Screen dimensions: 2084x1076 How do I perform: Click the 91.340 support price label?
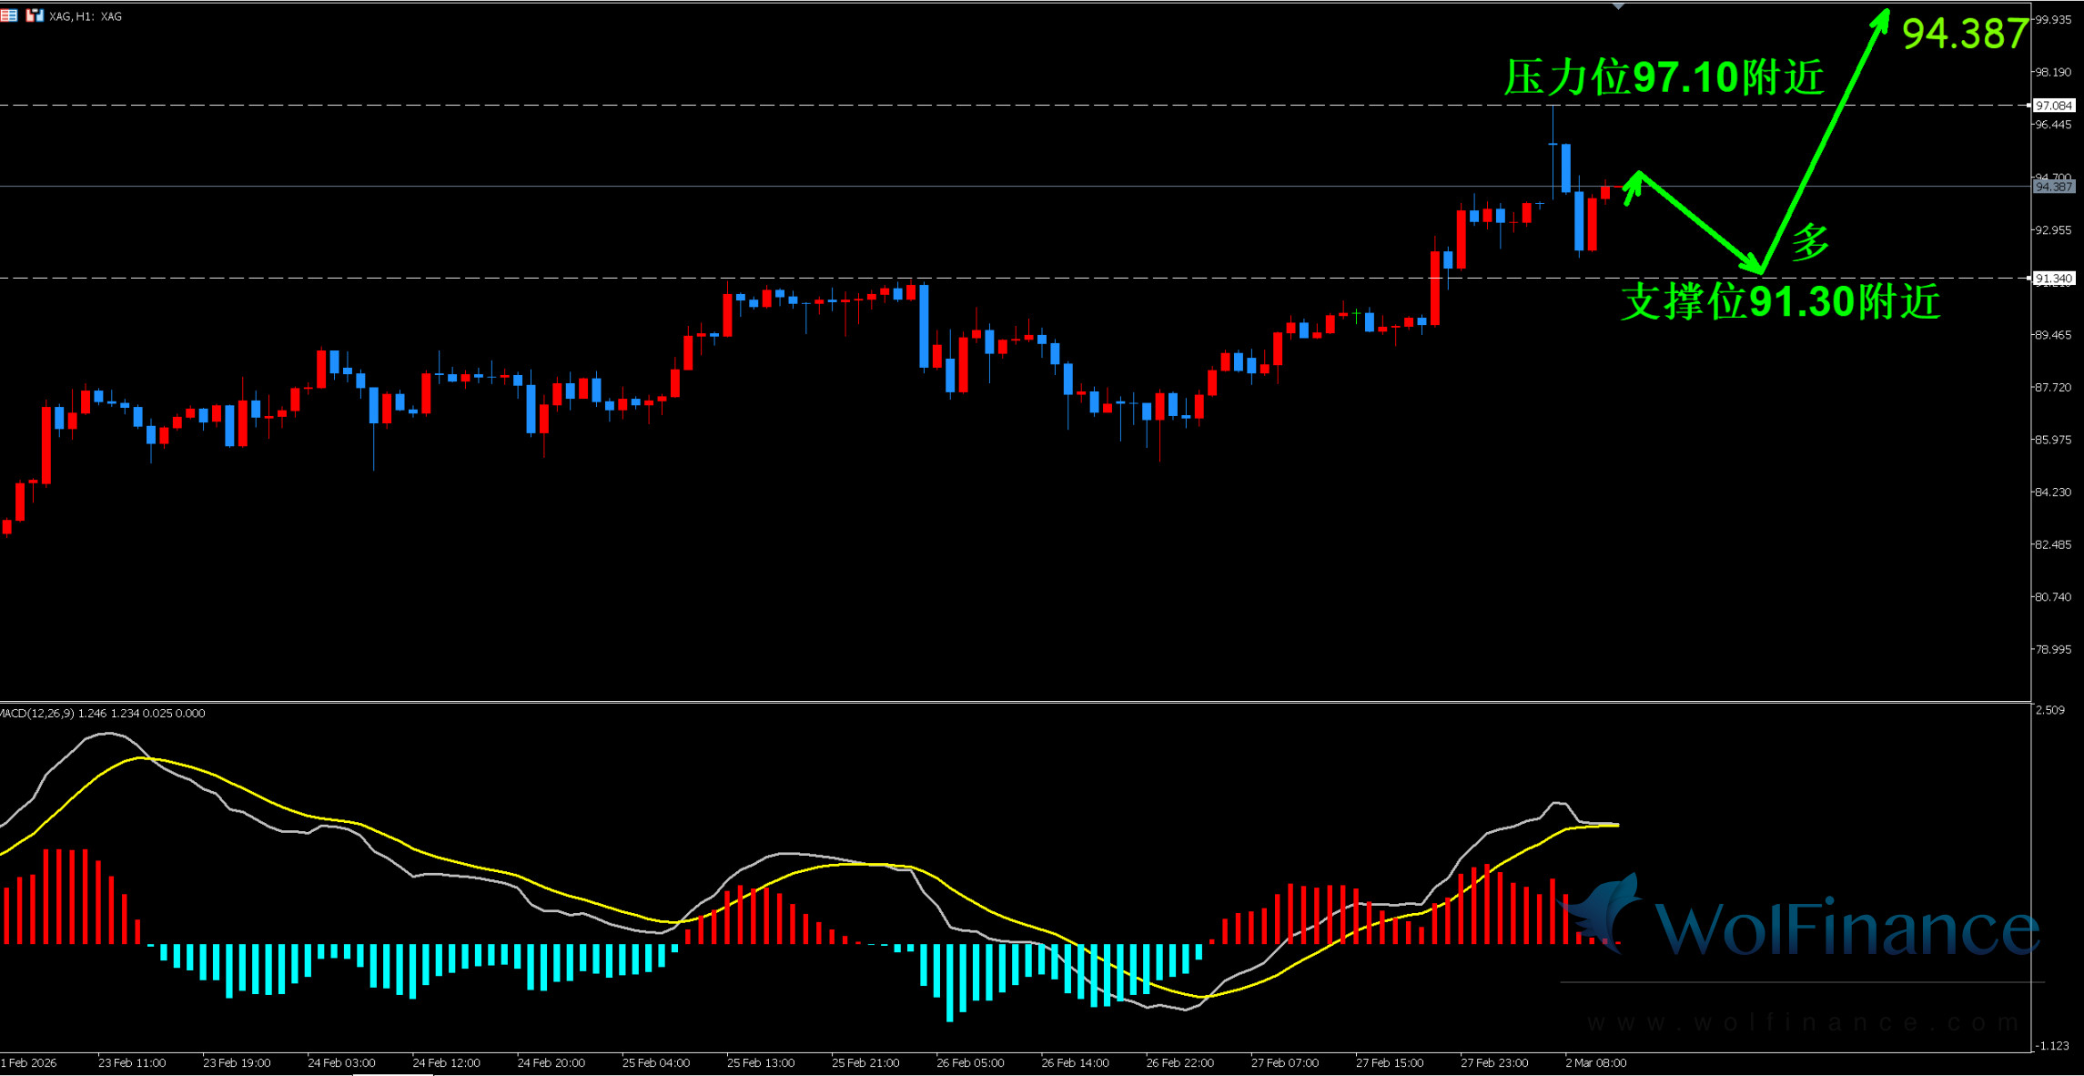(2053, 279)
